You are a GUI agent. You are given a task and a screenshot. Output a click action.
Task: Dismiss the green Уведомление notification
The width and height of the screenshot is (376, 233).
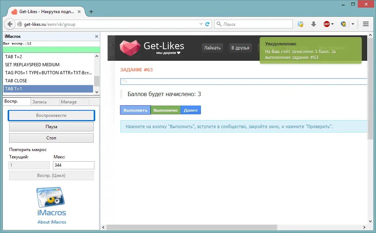pyautogui.click(x=310, y=50)
